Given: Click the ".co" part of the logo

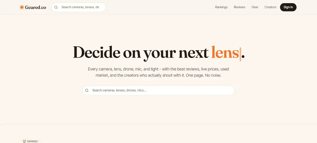Looking at the screenshot, I should coord(43,7).
